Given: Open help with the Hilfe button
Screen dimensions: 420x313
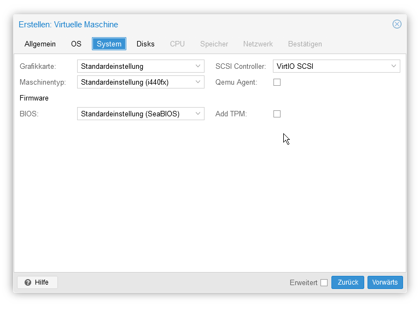Looking at the screenshot, I should click(38, 282).
